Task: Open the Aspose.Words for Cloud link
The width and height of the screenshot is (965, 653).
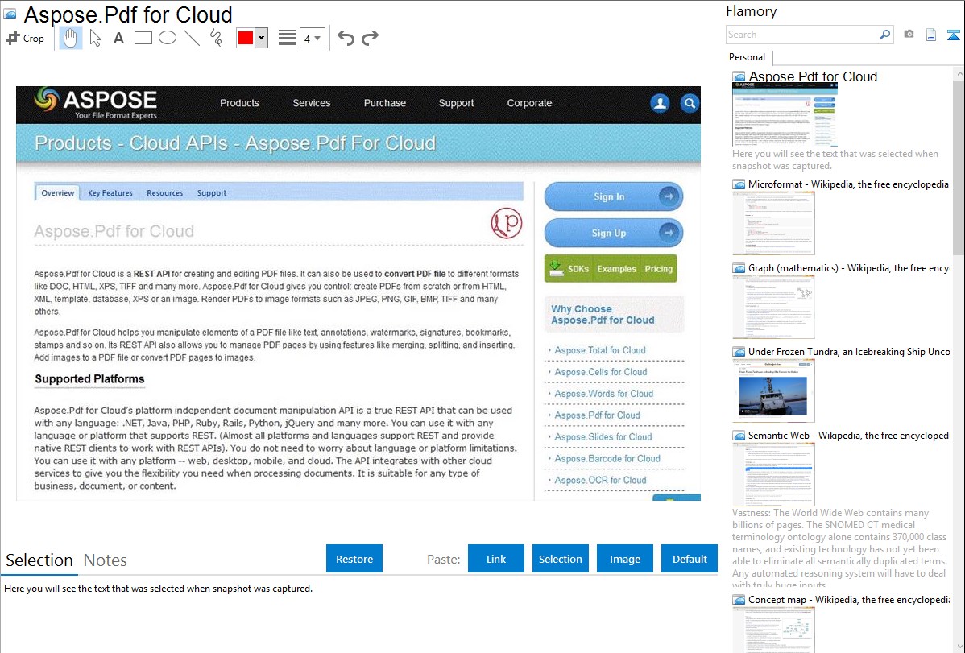Action: pos(604,393)
